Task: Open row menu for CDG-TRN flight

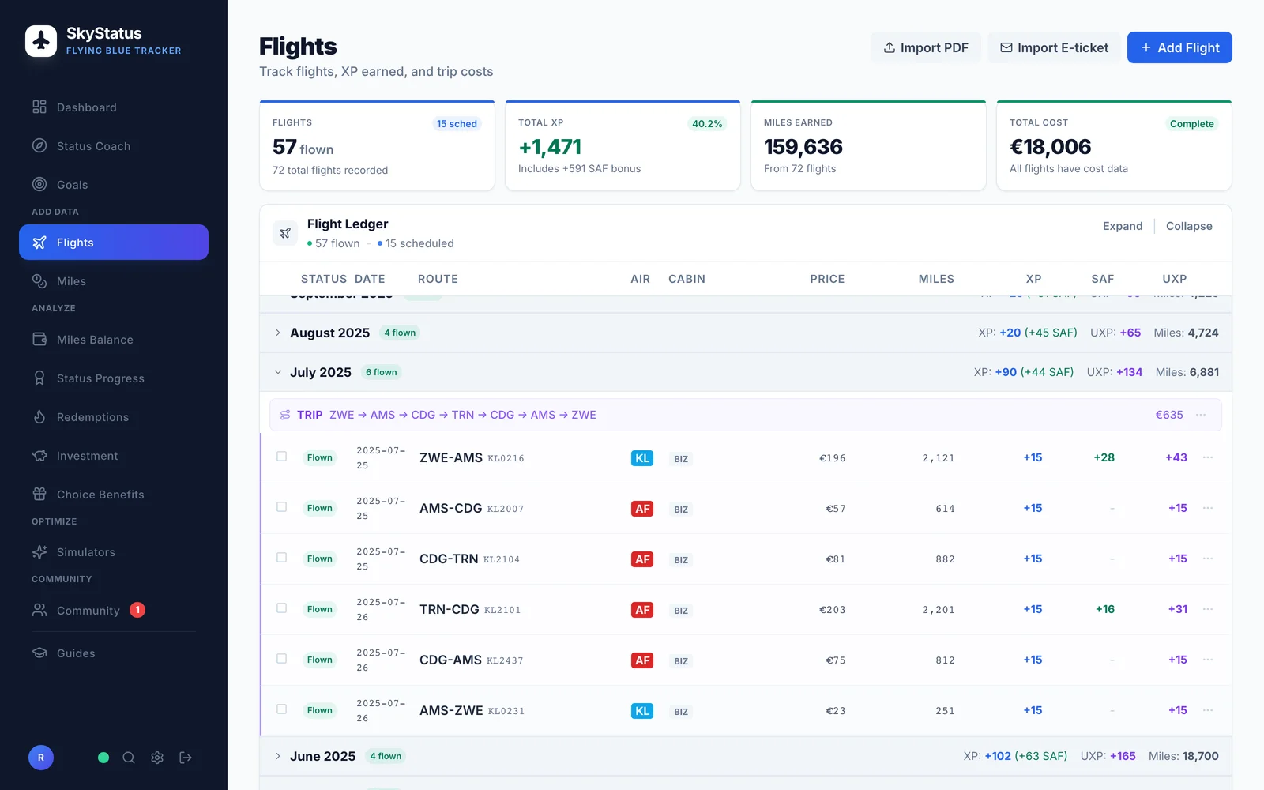Action: point(1208,559)
